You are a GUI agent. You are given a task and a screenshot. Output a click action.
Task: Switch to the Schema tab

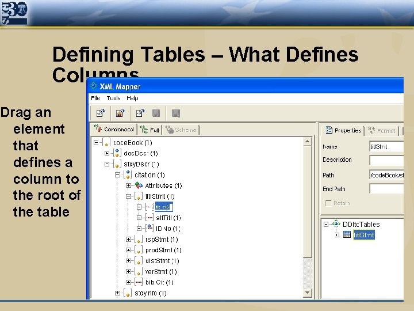181,130
